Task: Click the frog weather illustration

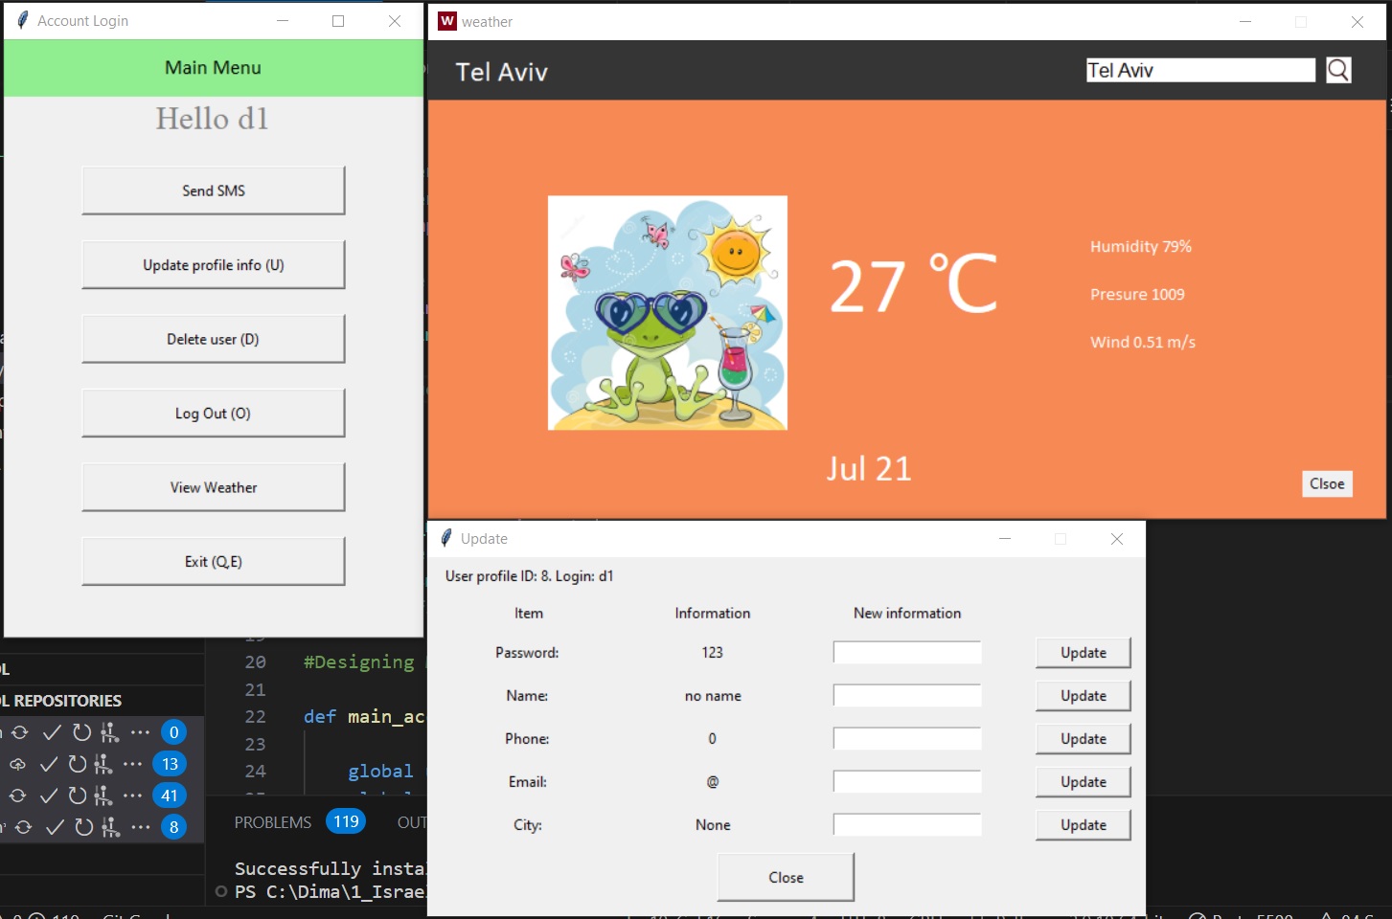Action: 668,313
